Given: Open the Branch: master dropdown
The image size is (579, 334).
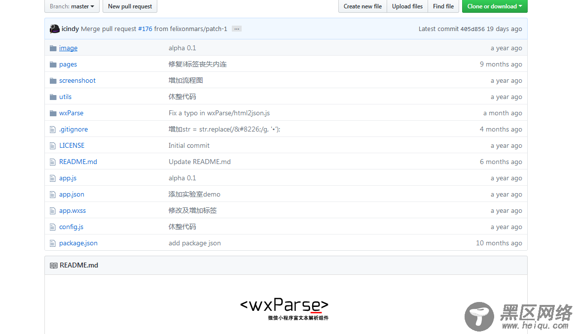Looking at the screenshot, I should coord(72,6).
